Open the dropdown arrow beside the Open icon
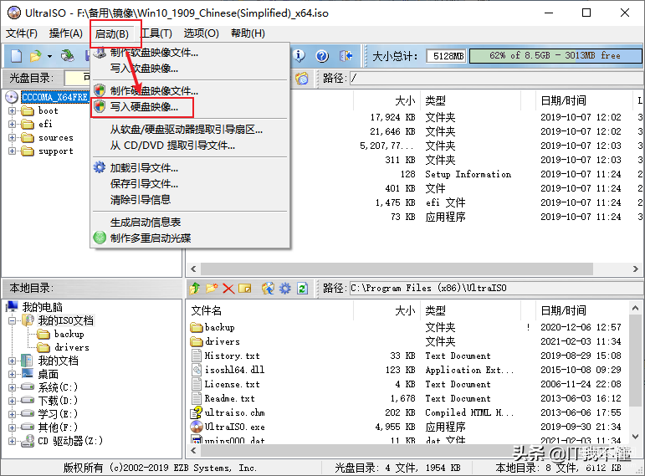The height and width of the screenshot is (476, 645). pyautogui.click(x=49, y=56)
